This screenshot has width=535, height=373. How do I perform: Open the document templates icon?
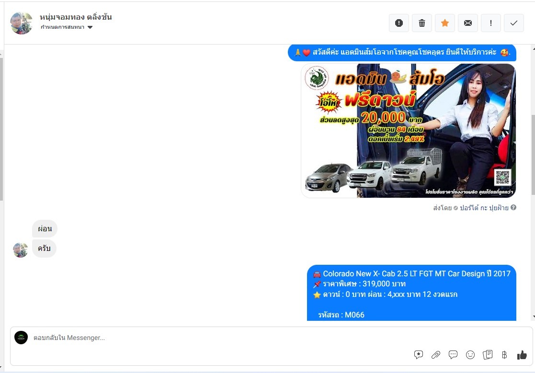coord(488,355)
